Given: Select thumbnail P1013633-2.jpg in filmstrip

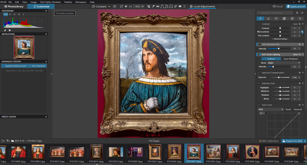Looking at the screenshot, I should click(x=214, y=153).
